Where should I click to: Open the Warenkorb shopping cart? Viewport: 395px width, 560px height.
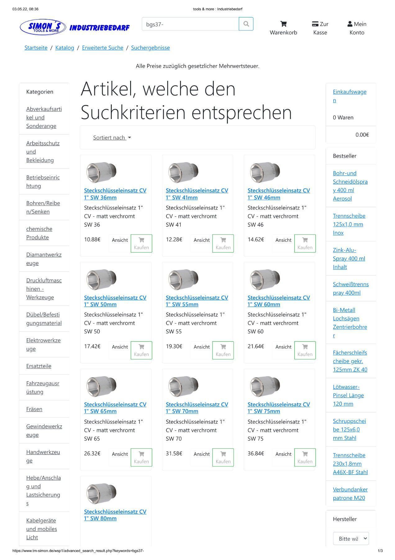(283, 28)
